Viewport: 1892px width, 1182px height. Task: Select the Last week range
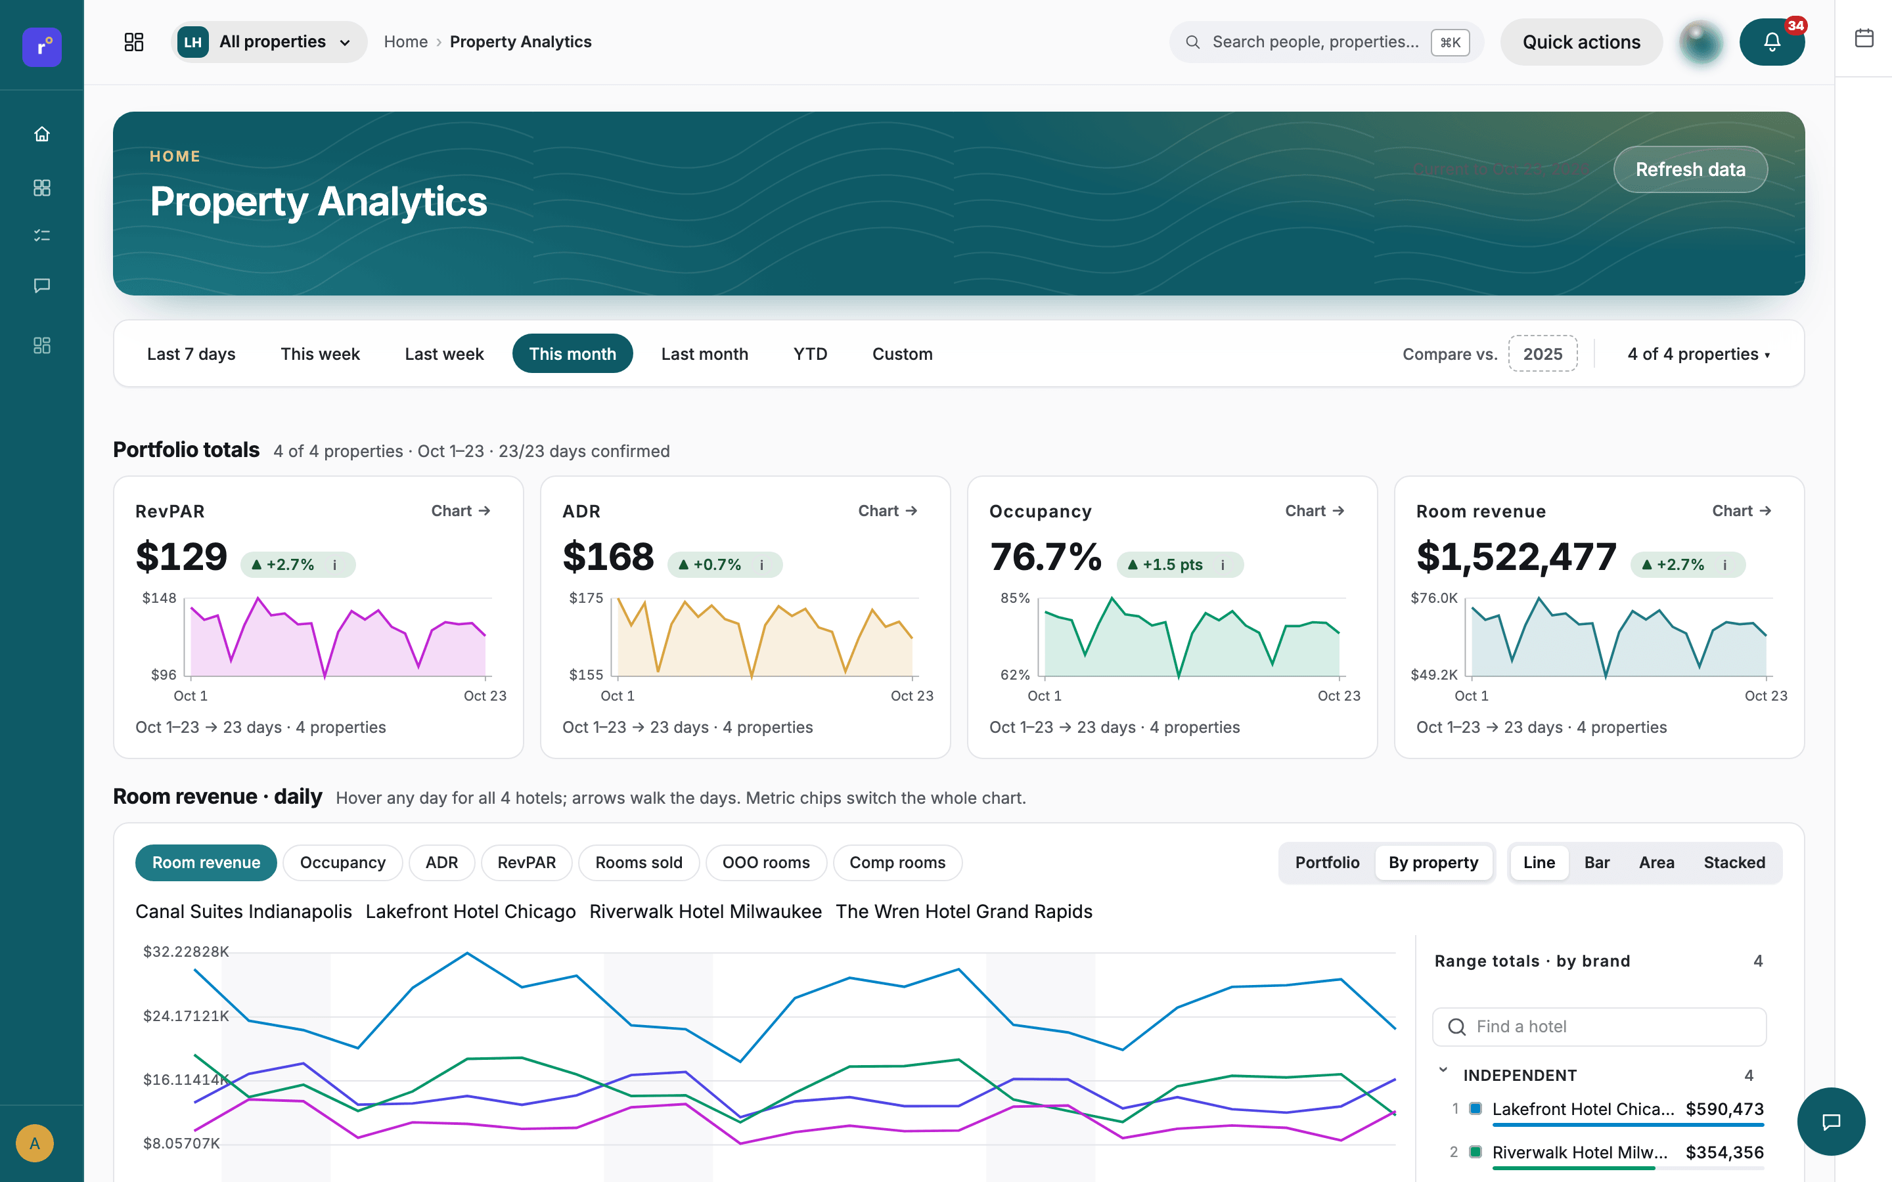click(x=444, y=354)
